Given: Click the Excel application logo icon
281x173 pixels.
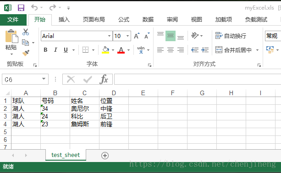Looking at the screenshot, I should point(8,8).
